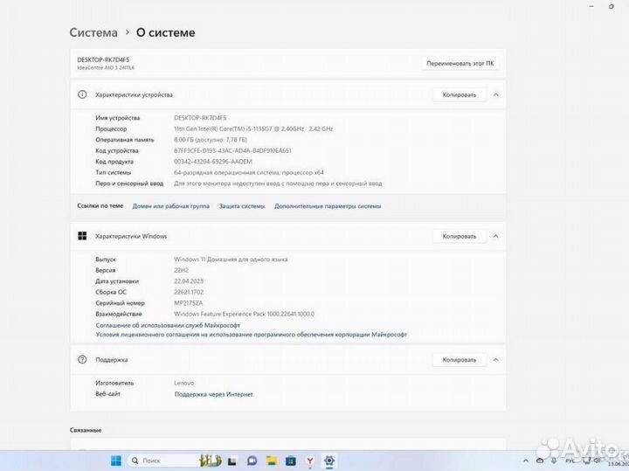This screenshot has width=629, height=471.
Task: Select system type 64-разрядная text
Action: coord(249,172)
